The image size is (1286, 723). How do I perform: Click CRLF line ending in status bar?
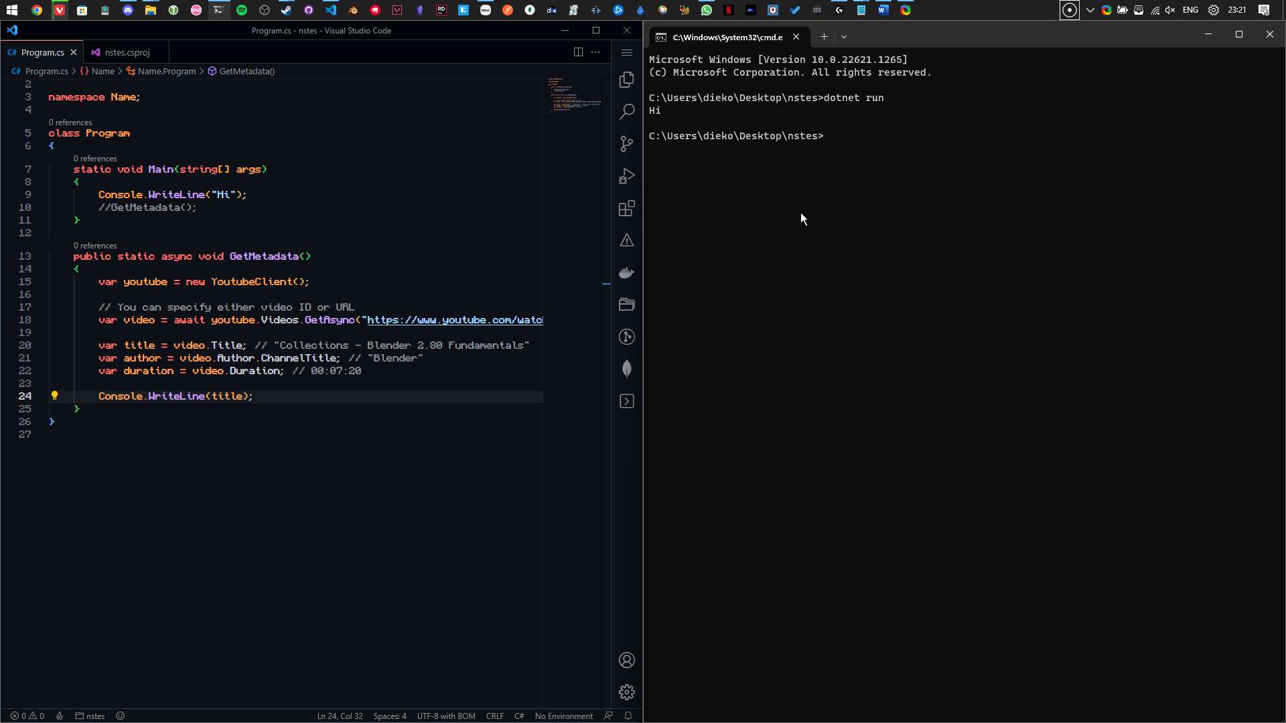click(x=494, y=716)
